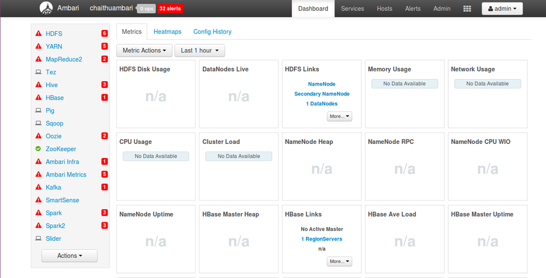Open the 1 RegionServers link
This screenshot has width=546, height=278.
tap(322, 239)
